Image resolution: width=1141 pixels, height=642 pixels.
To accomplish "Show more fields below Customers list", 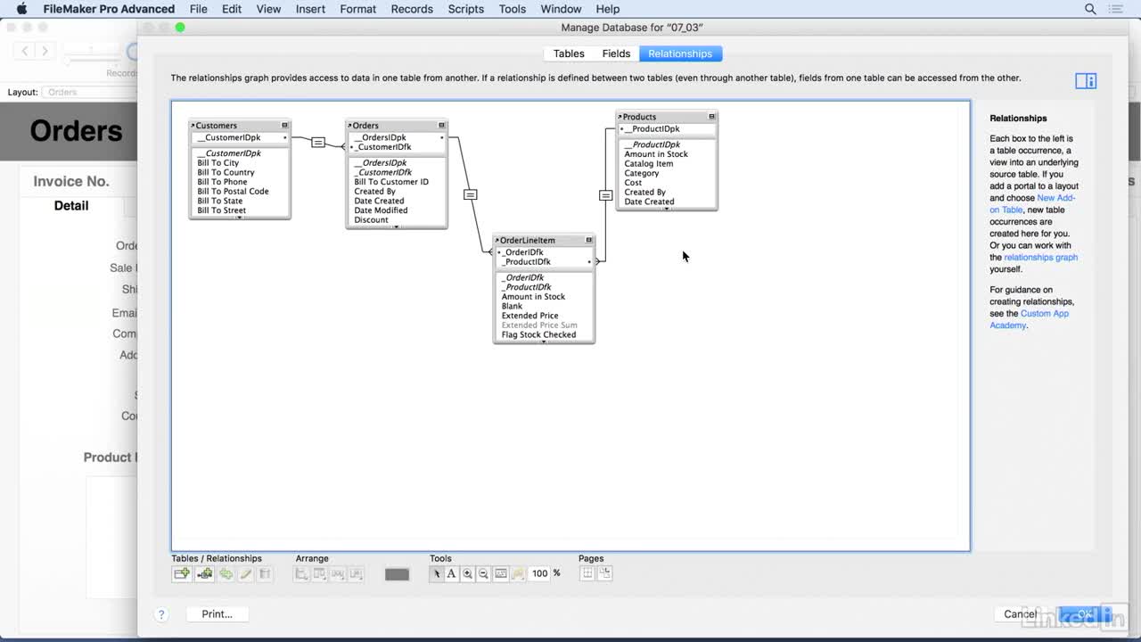I will click(239, 217).
